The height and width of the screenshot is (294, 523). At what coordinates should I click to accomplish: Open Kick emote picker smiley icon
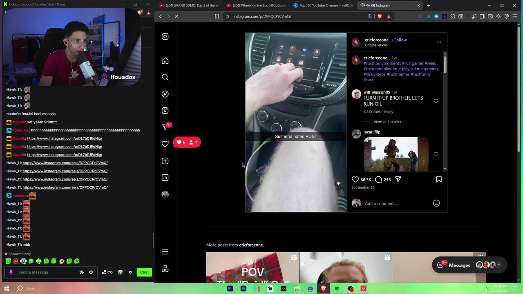[x=91, y=272]
